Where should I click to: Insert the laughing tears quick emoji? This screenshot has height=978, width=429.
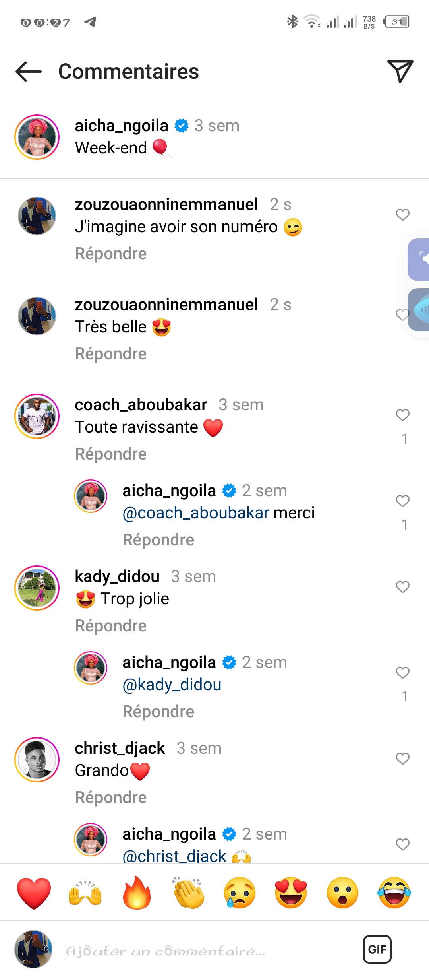(x=394, y=893)
